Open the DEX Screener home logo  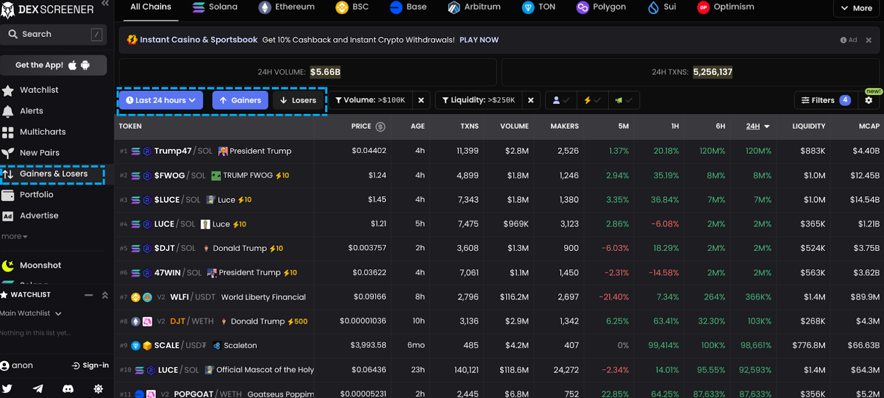click(x=48, y=9)
